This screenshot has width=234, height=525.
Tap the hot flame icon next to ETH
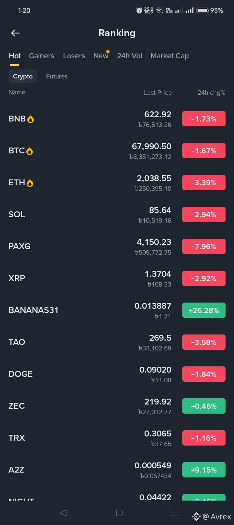coord(30,183)
